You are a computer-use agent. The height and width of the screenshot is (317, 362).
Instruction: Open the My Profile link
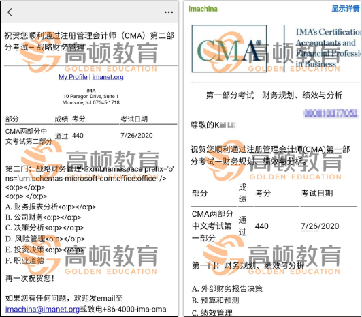[73, 77]
